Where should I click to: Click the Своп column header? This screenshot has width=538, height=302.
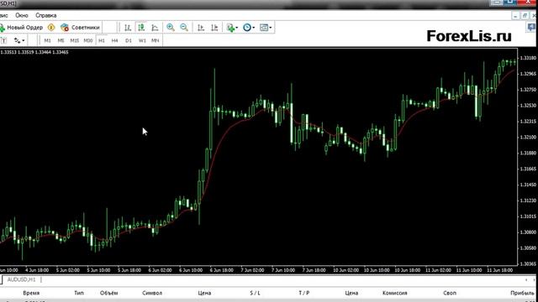[450, 293]
